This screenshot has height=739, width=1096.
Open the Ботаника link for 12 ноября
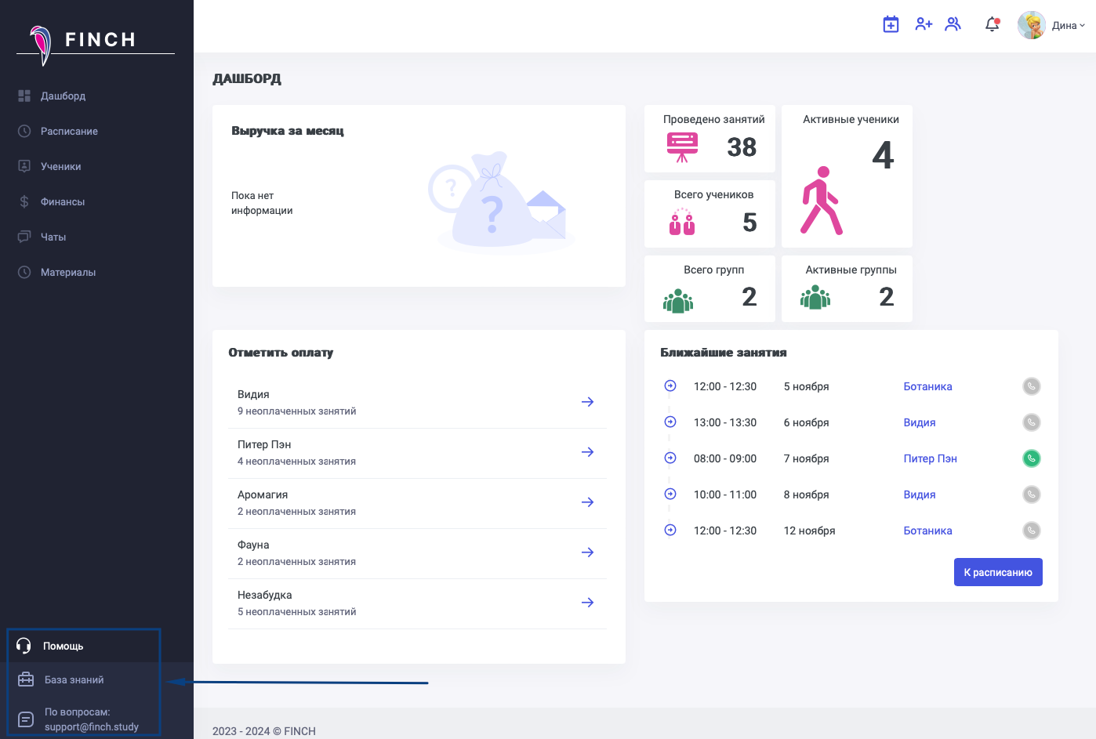tap(927, 531)
